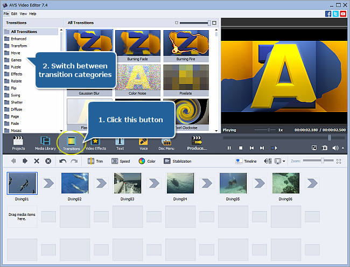Select the Pixelate transition

(186, 80)
